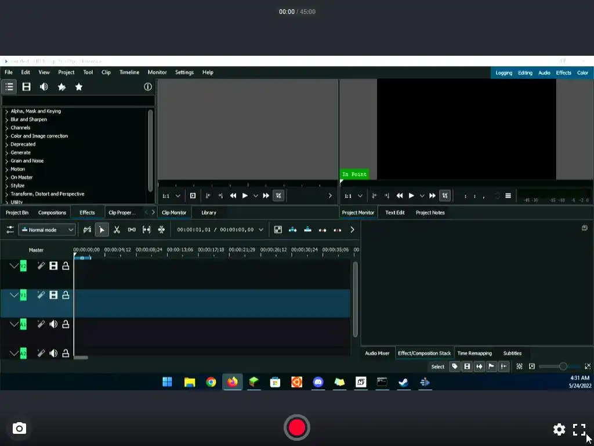The image size is (594, 446).
Task: Switch to Editing workspace layout
Action: point(525,73)
